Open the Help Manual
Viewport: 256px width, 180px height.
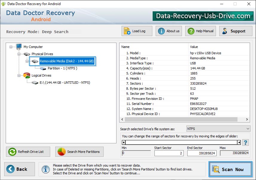click(x=200, y=31)
